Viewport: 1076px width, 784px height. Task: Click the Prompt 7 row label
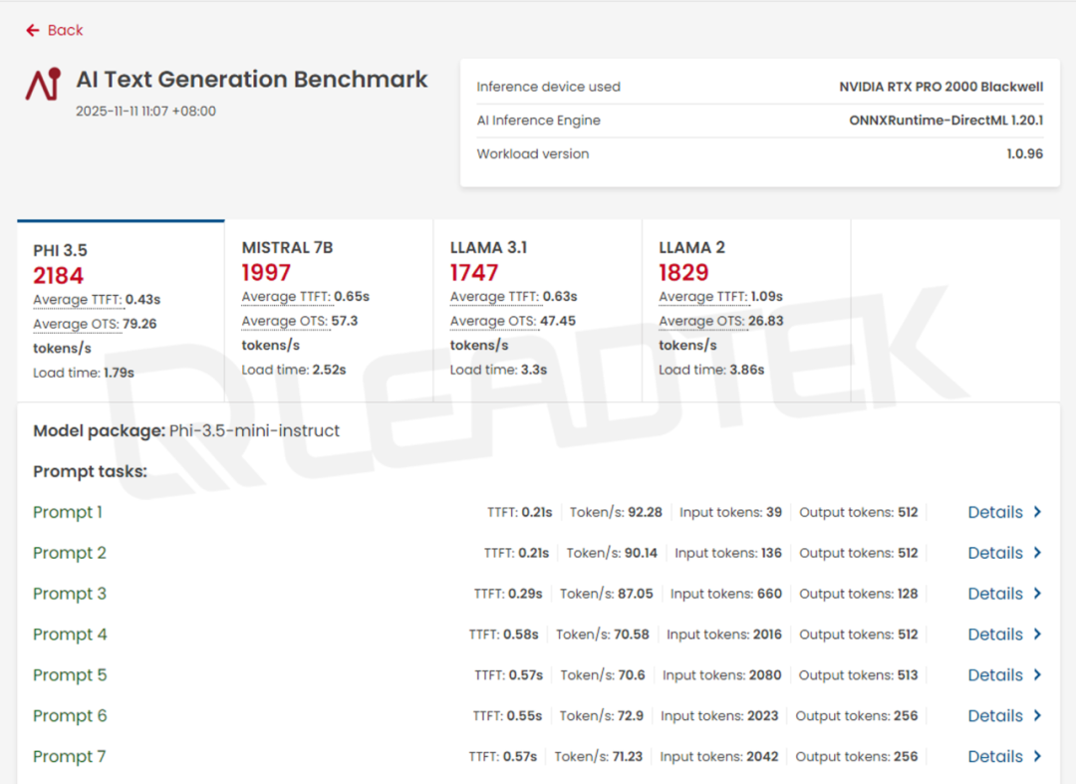click(x=70, y=757)
